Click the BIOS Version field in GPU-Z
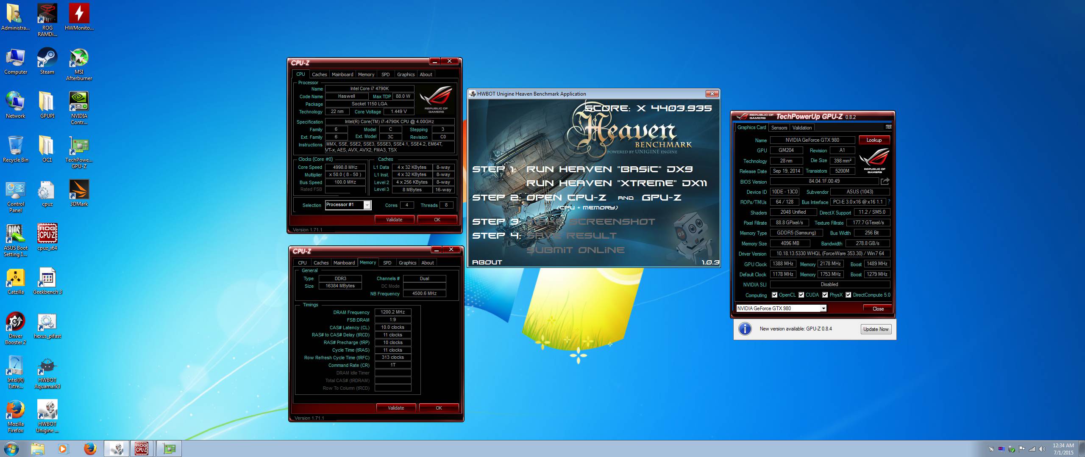Screen dimensions: 1085x457 coord(824,181)
